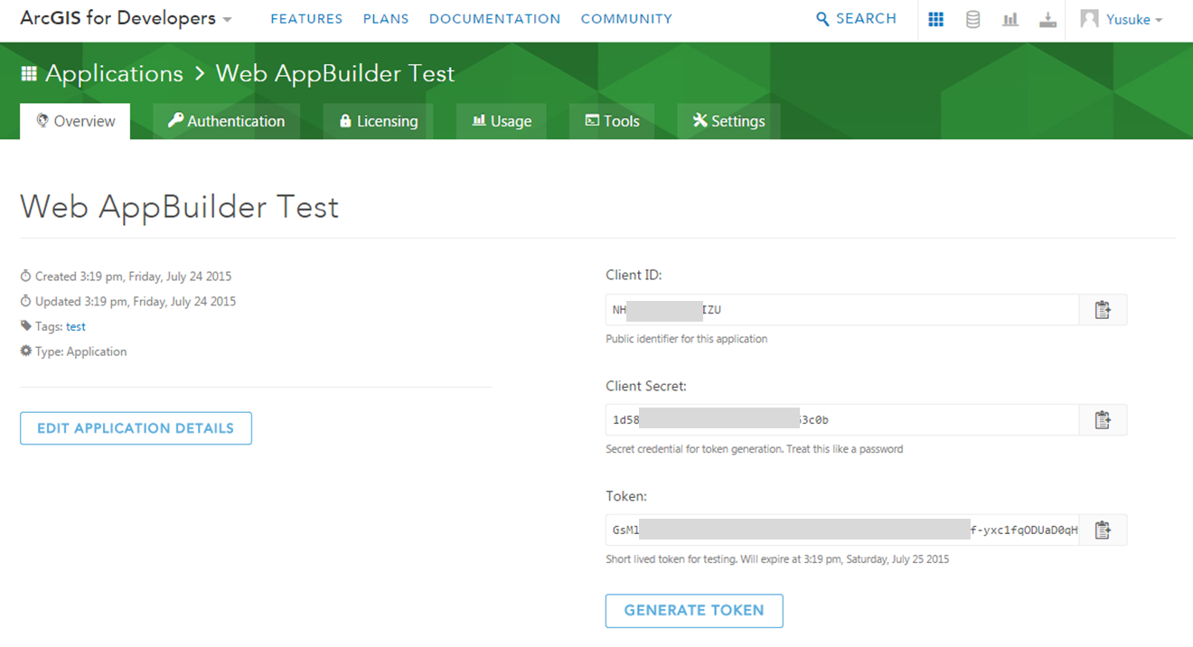Screen dimensions: 1193x647
Task: Open the 'test' tag link
Action: 76,327
